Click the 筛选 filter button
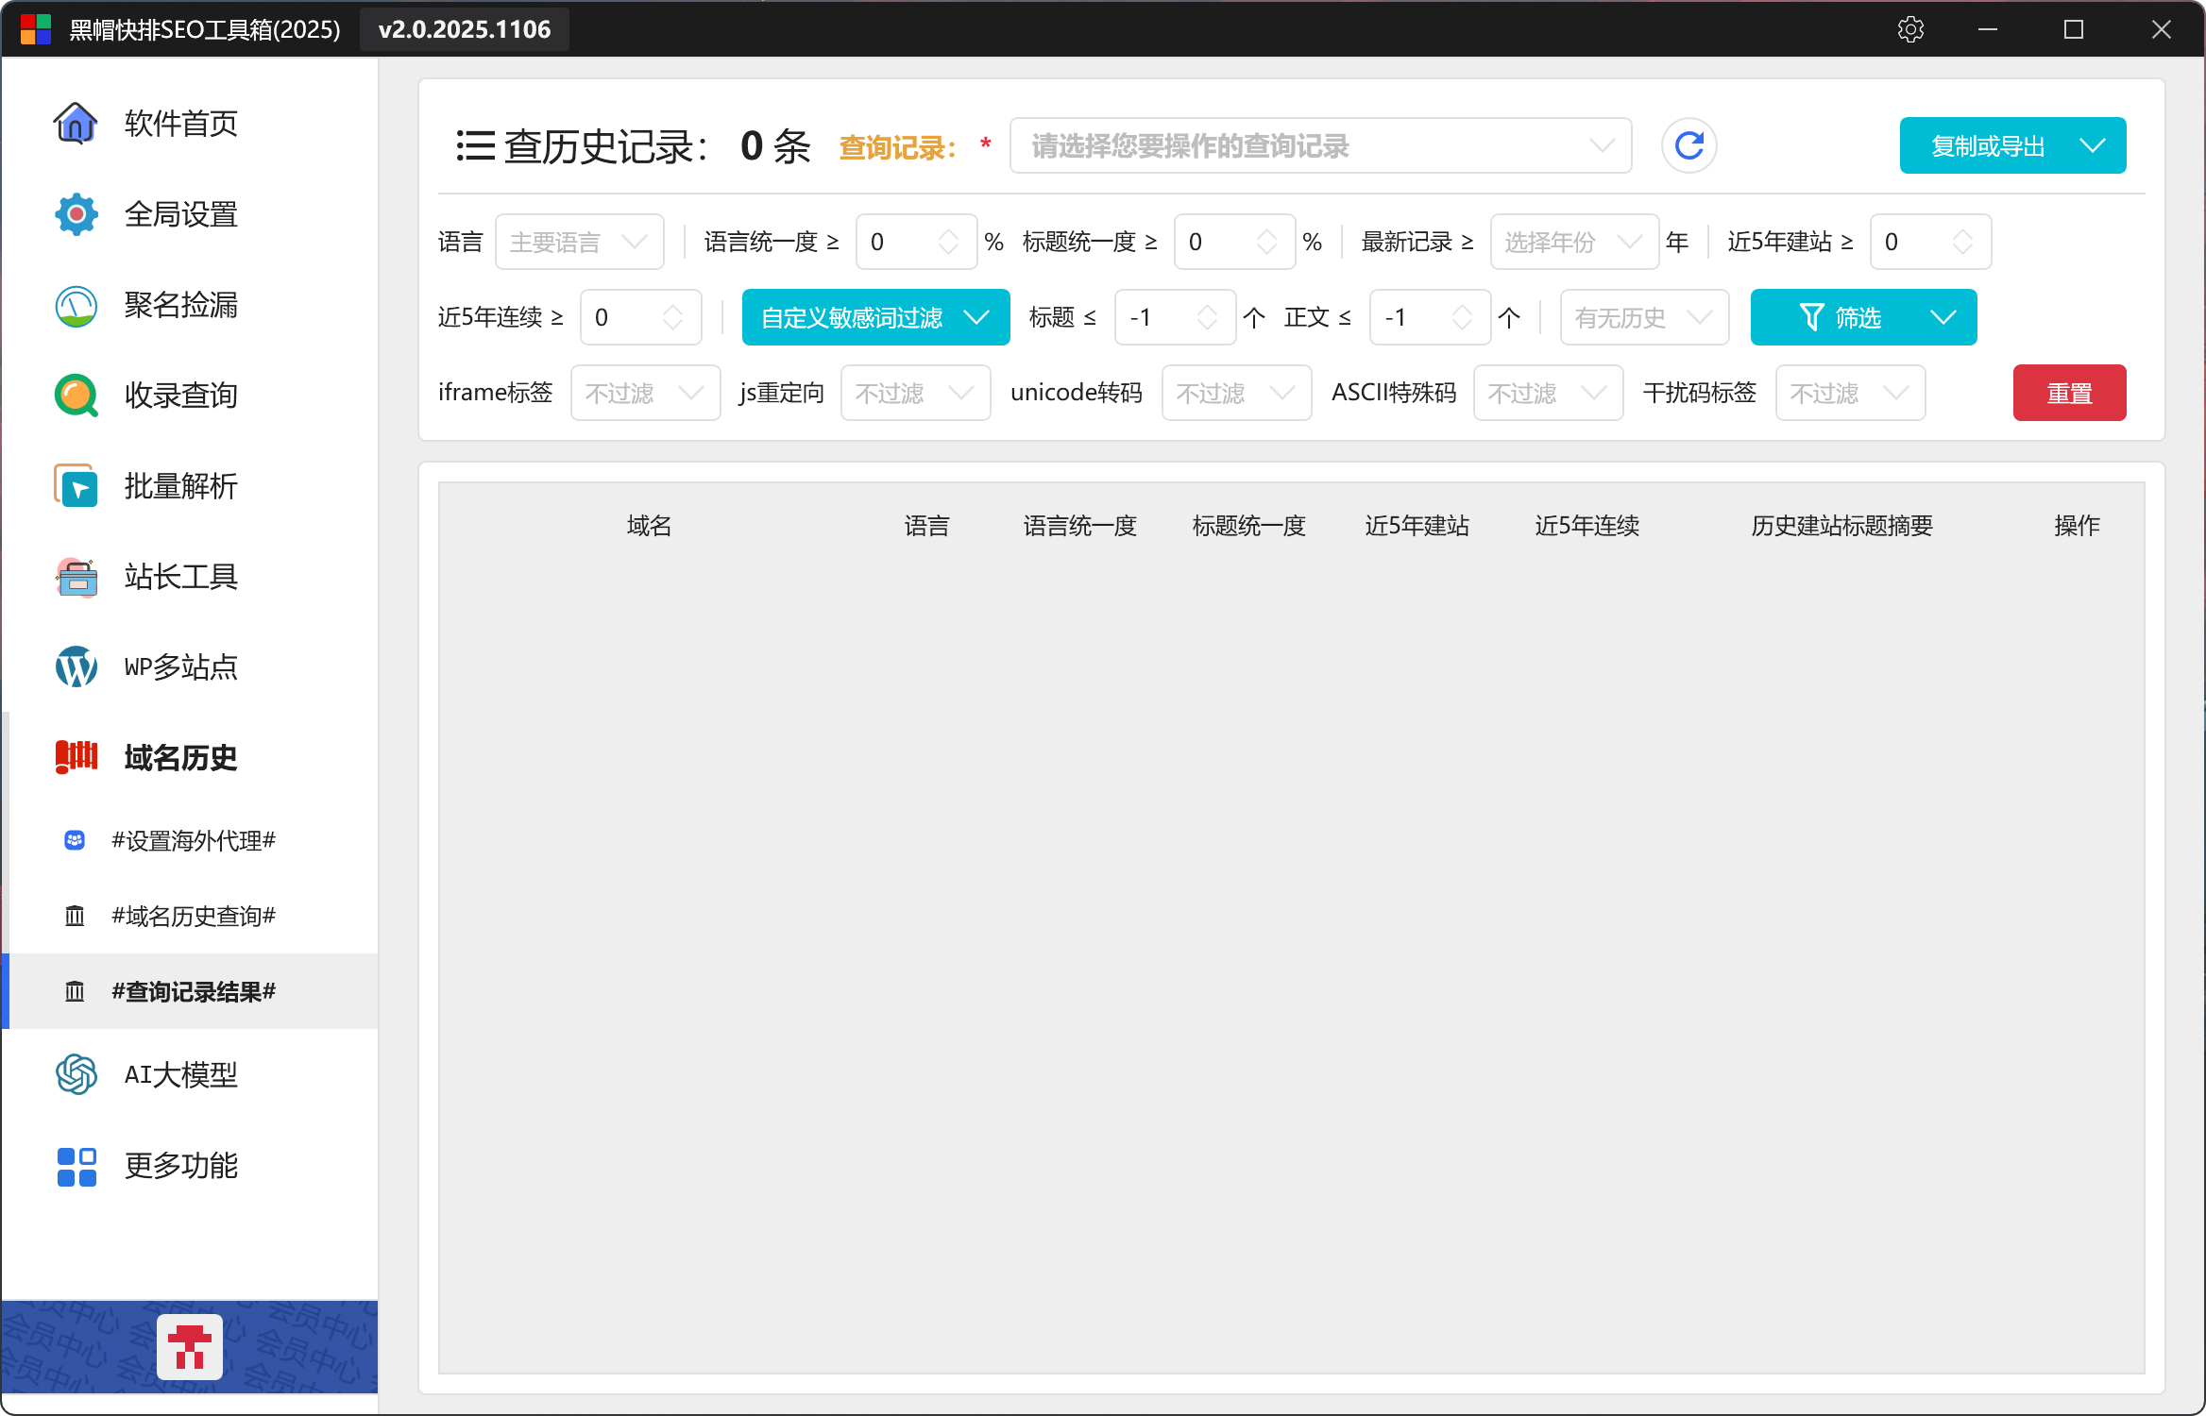The height and width of the screenshot is (1416, 2206). pyautogui.click(x=1840, y=318)
